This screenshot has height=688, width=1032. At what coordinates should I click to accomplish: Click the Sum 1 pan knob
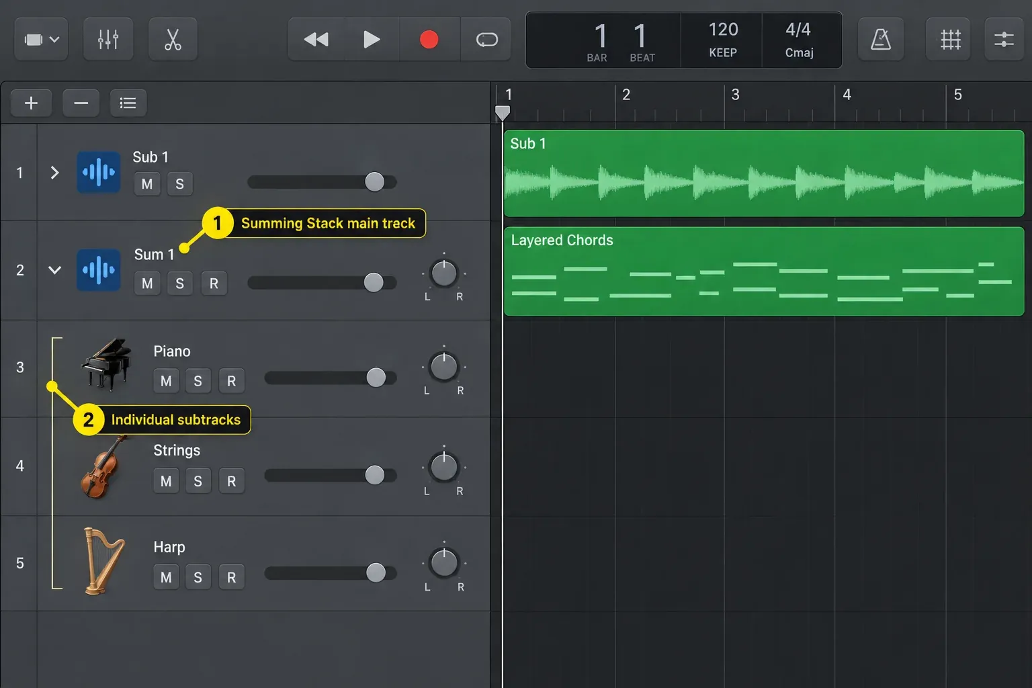click(443, 273)
